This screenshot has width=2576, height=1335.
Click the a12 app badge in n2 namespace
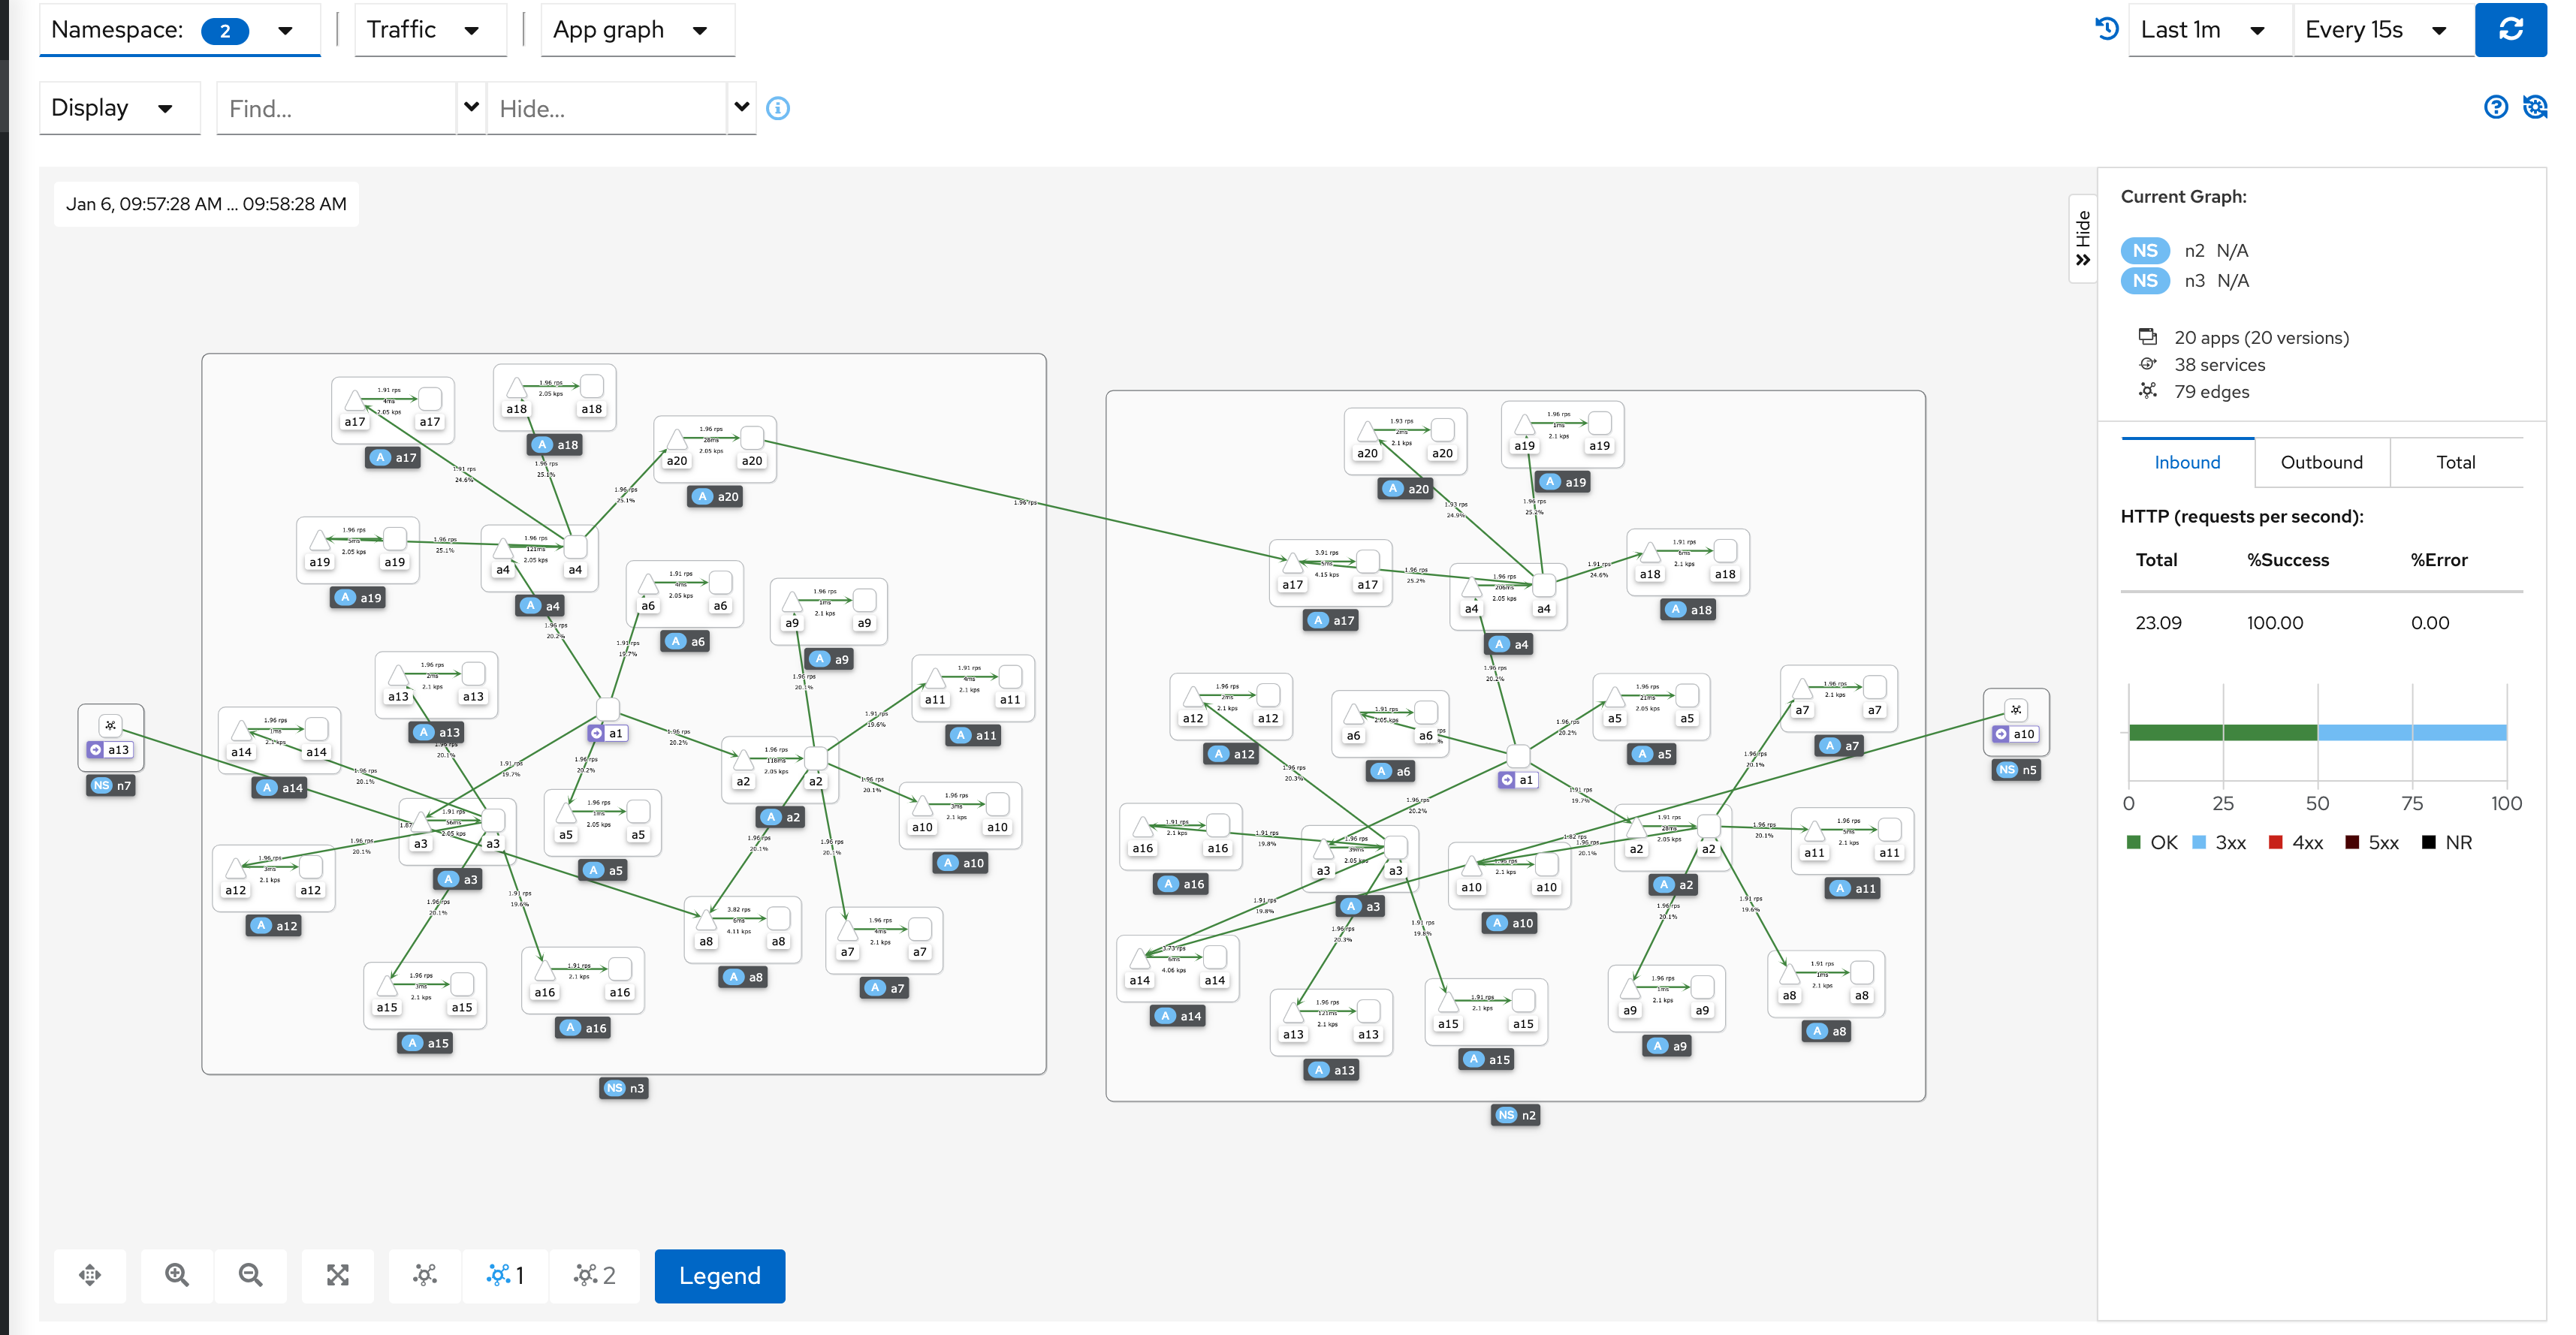(1232, 753)
